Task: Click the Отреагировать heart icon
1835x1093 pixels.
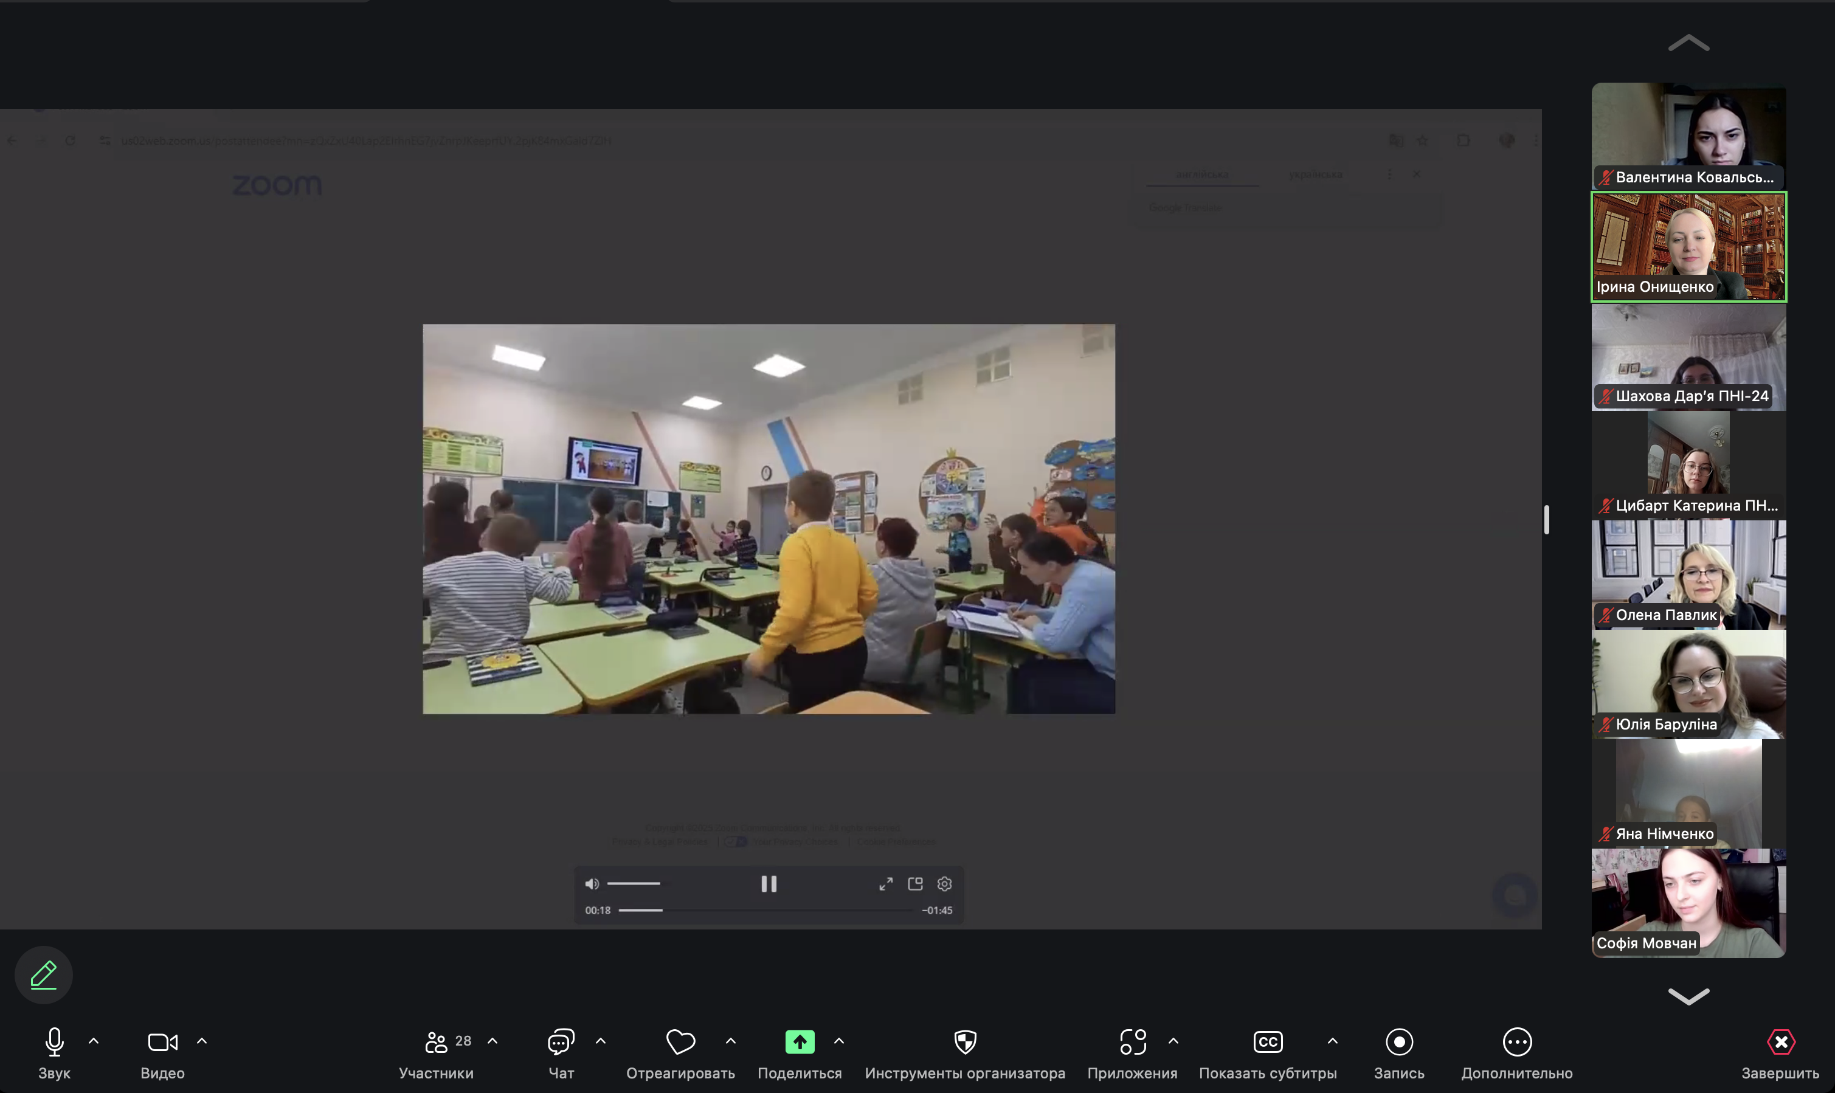Action: click(x=680, y=1042)
